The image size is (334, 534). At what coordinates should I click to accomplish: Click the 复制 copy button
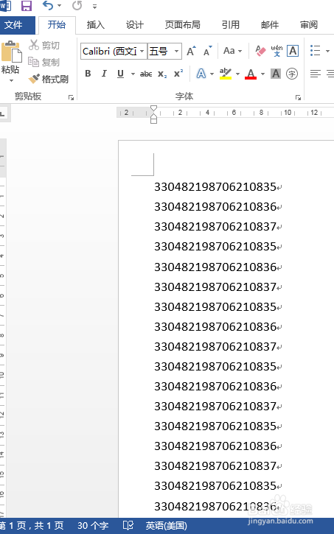coord(44,62)
